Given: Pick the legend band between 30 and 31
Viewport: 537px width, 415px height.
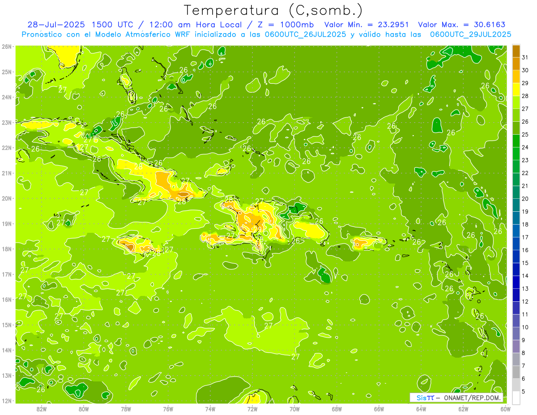Looking at the screenshot, I should click(x=516, y=64).
